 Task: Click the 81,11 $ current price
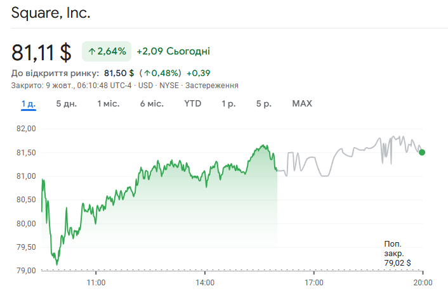[41, 51]
